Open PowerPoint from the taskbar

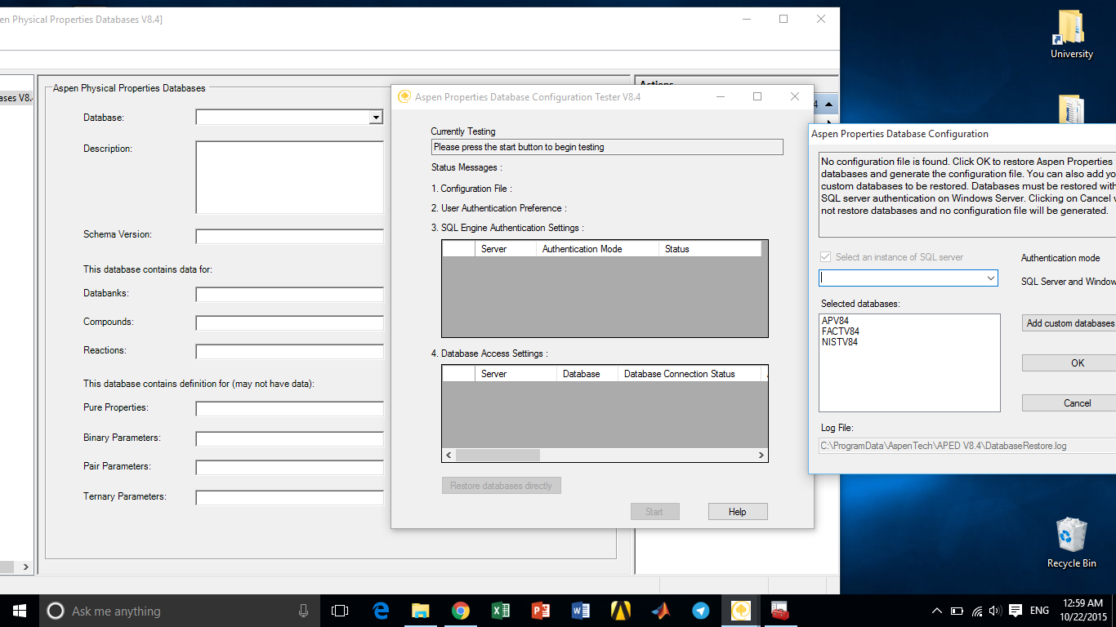coord(541,611)
